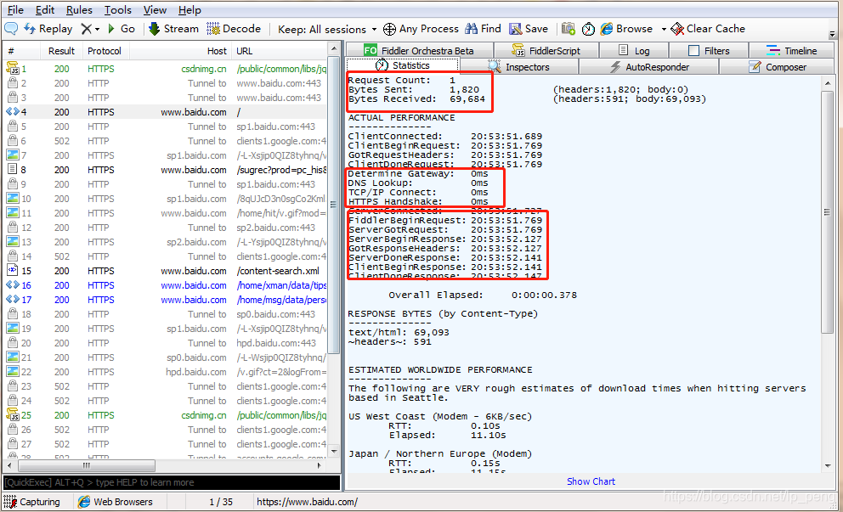Open the Edit menu
Viewport: 843px width, 512px height.
click(45, 9)
